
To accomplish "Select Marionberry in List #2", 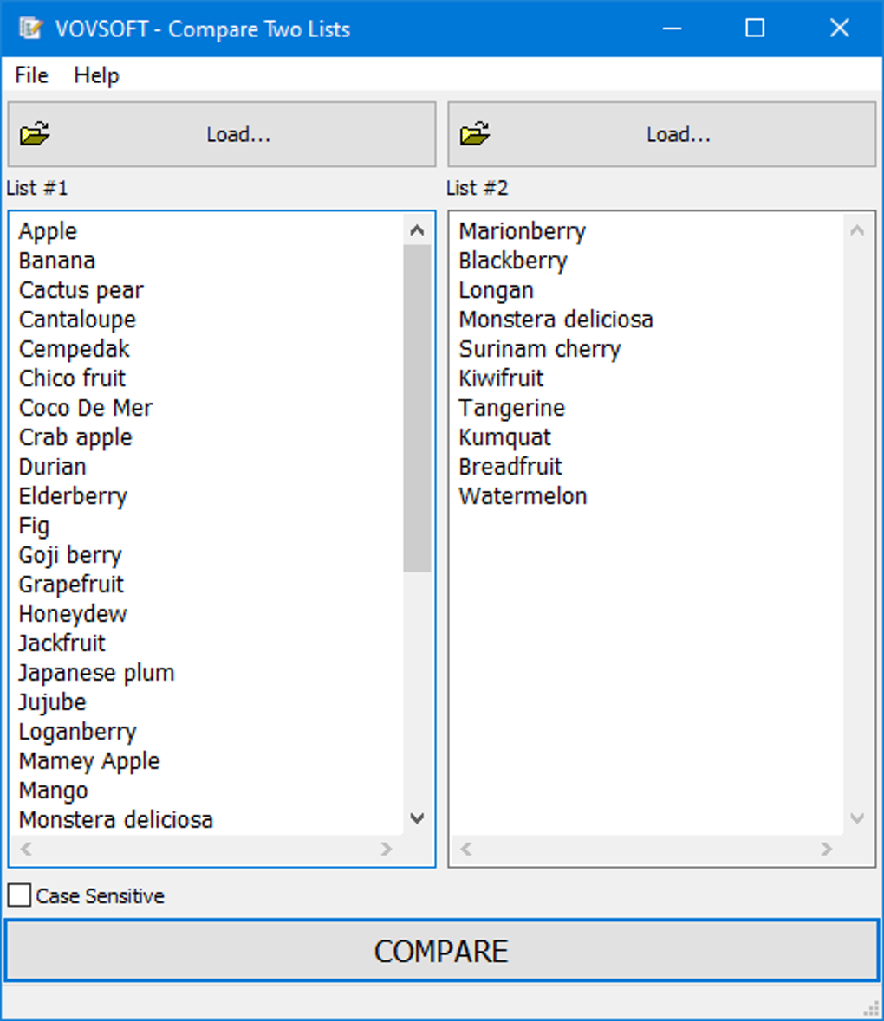I will coord(522,231).
